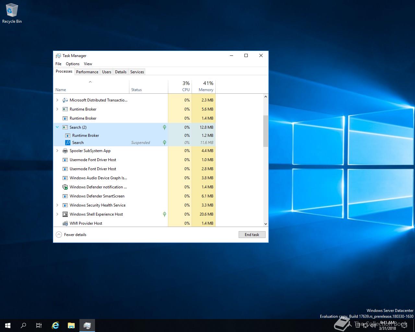Select Runtime Broker 1.4 MB row
Viewport: 415px width, 332px height.
(135, 118)
